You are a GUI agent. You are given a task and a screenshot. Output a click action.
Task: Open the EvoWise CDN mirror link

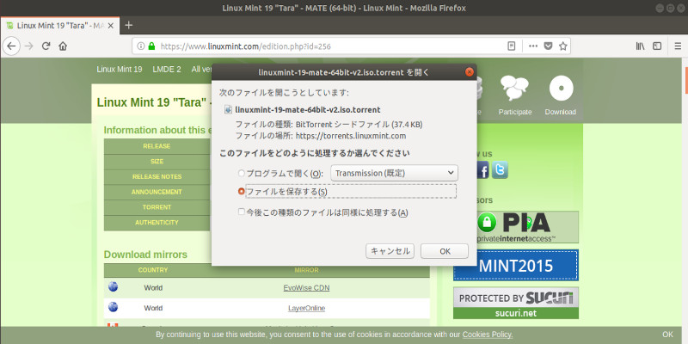click(x=306, y=288)
